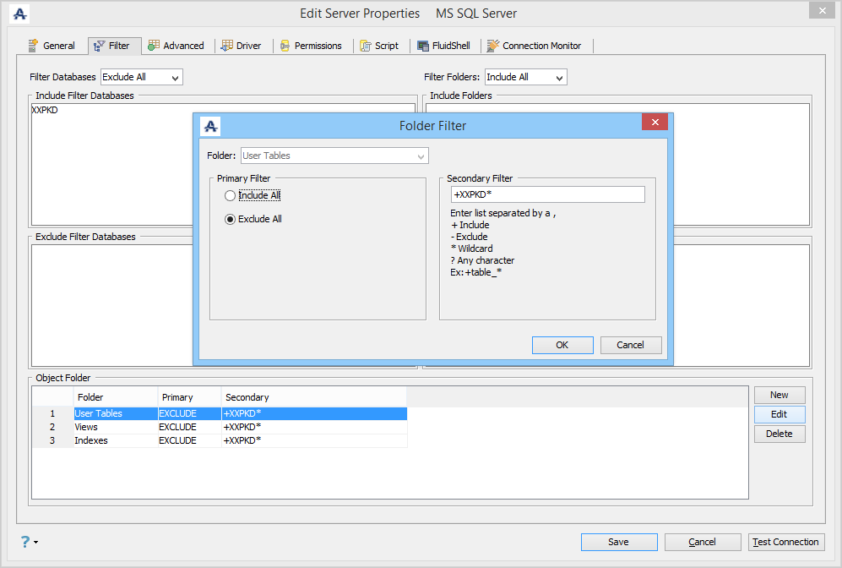Click EXCLUDE cell in Views row

[x=189, y=427]
